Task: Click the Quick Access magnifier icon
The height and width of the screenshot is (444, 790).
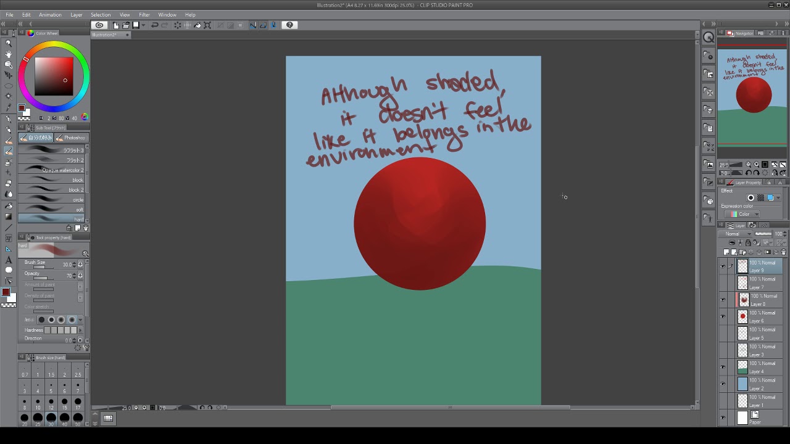Action: 709,38
